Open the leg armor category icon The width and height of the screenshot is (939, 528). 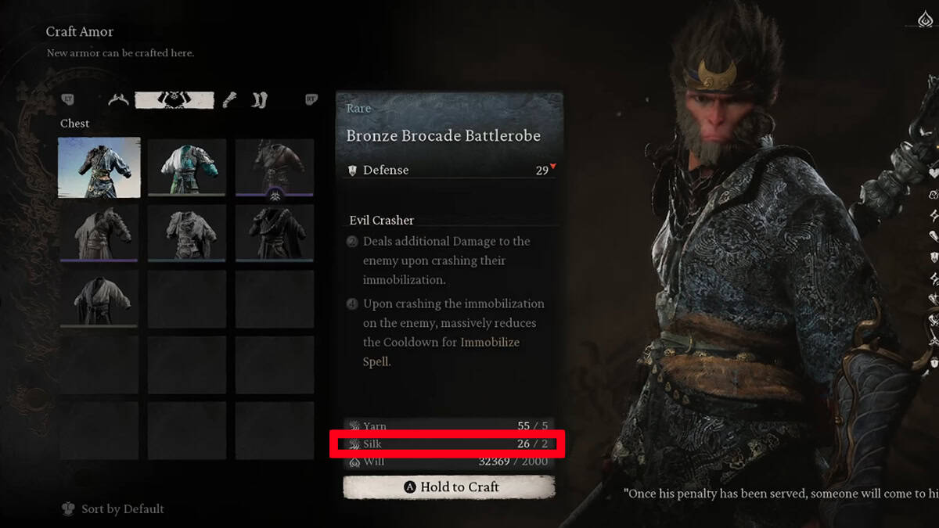(x=260, y=100)
